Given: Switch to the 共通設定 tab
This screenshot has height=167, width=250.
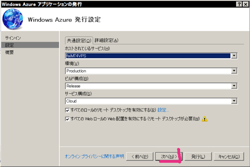Looking at the screenshot, I should pyautogui.click(x=79, y=41).
